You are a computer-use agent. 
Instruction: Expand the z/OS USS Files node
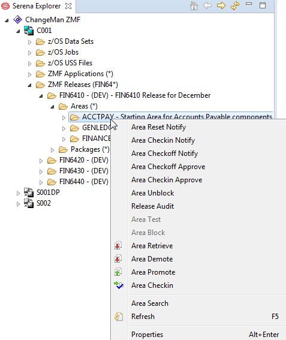click(x=30, y=64)
